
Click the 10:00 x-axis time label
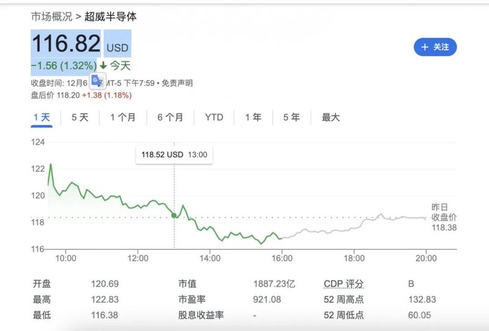point(66,258)
